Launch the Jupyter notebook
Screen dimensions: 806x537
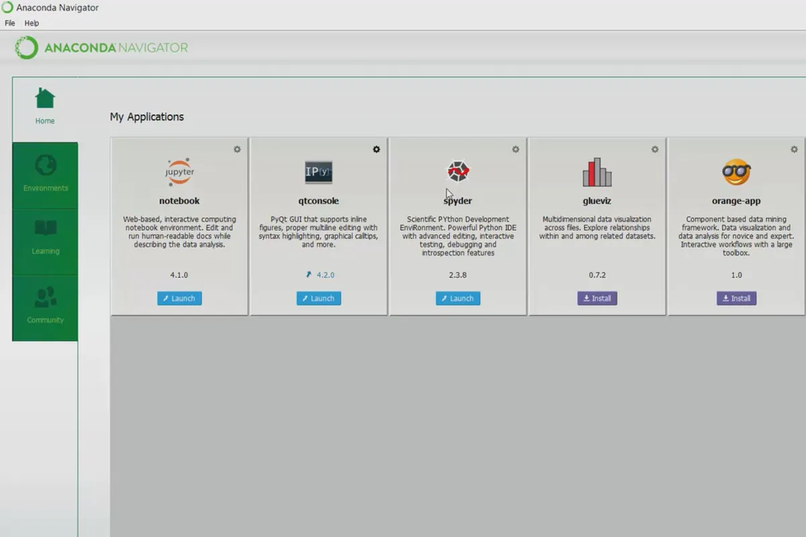pos(179,298)
